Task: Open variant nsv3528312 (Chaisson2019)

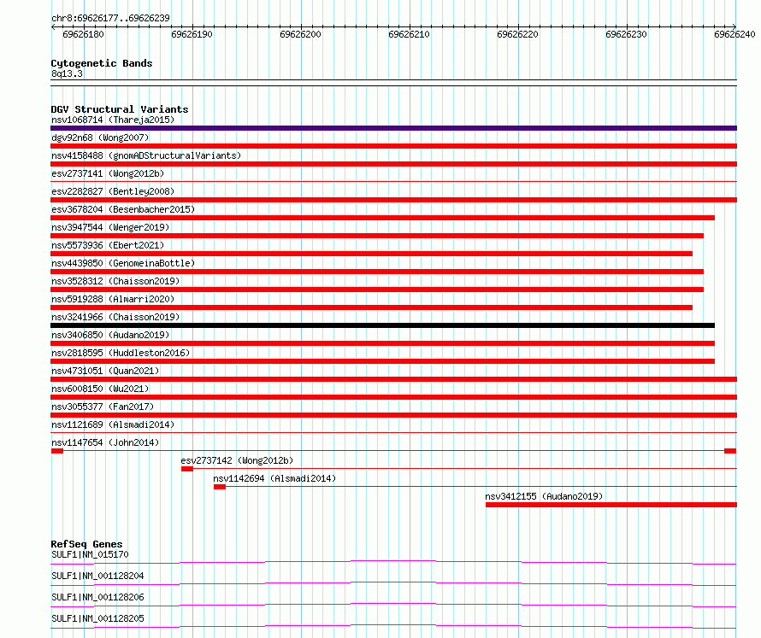Action: tap(115, 281)
